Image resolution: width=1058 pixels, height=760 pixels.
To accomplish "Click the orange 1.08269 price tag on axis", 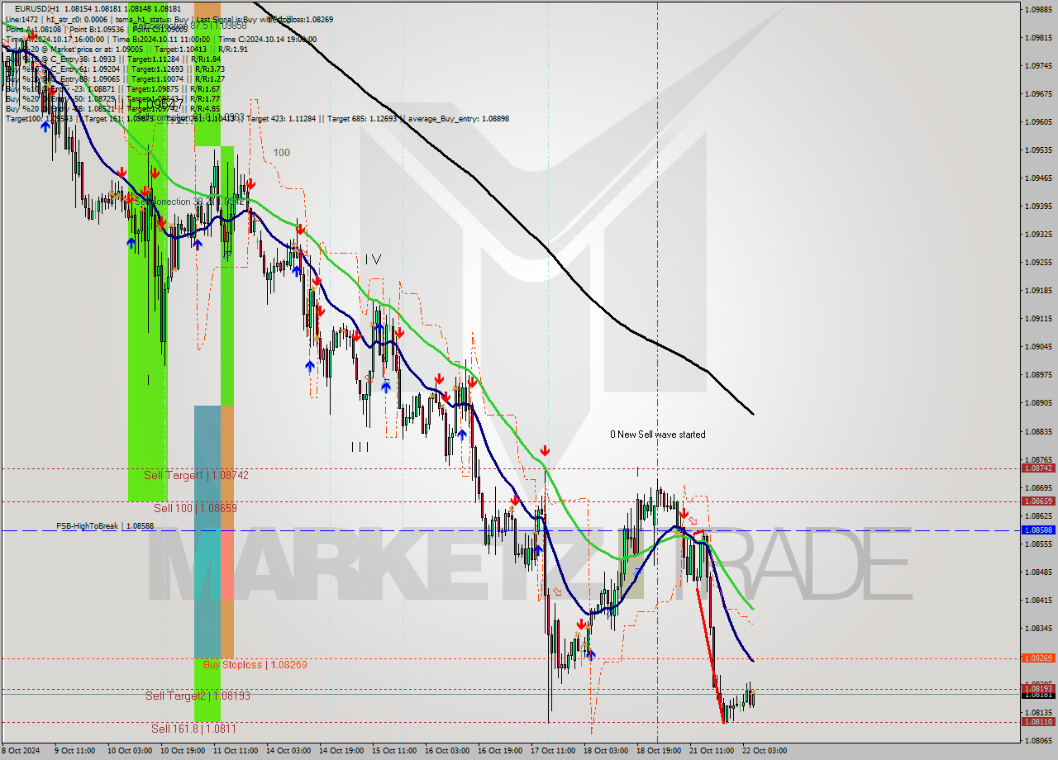I will 1038,658.
